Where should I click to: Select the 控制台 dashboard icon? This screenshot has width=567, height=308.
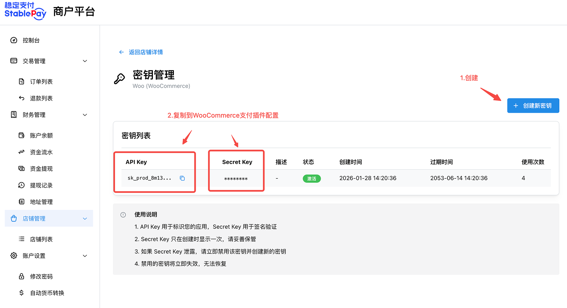[14, 40]
